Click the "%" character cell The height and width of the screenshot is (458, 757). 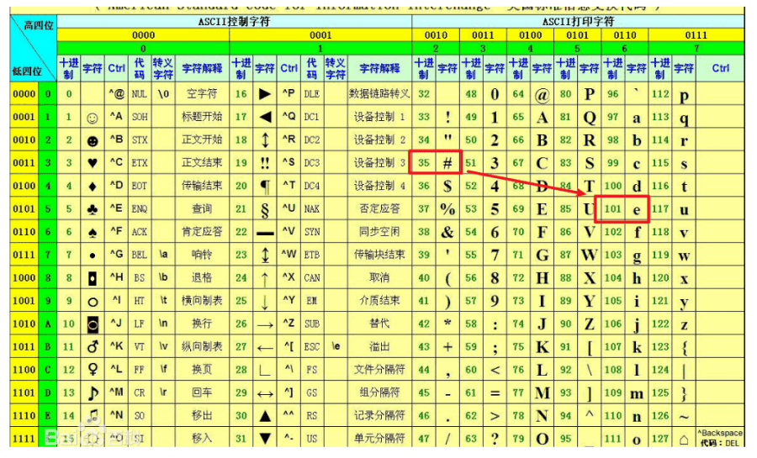pyautogui.click(x=447, y=208)
